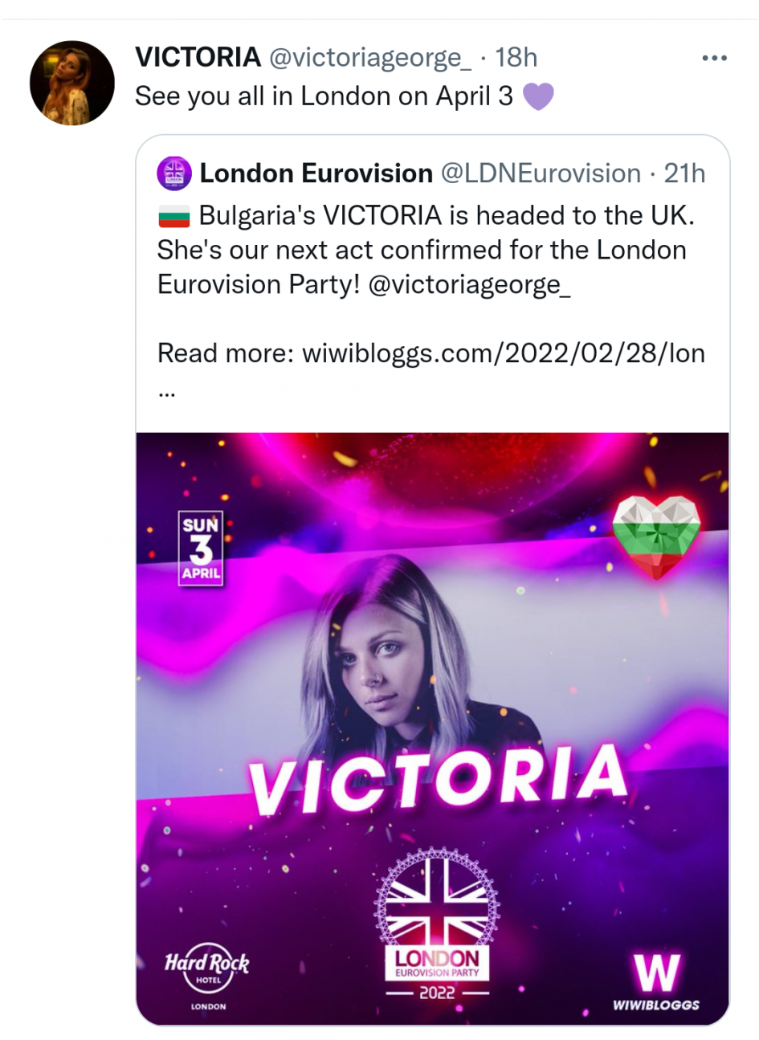Open the London Eurovision account name
The height and width of the screenshot is (1040, 759).
click(316, 173)
